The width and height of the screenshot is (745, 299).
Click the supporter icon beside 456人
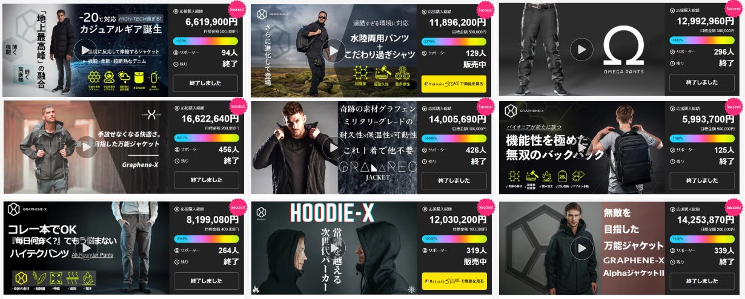(176, 149)
